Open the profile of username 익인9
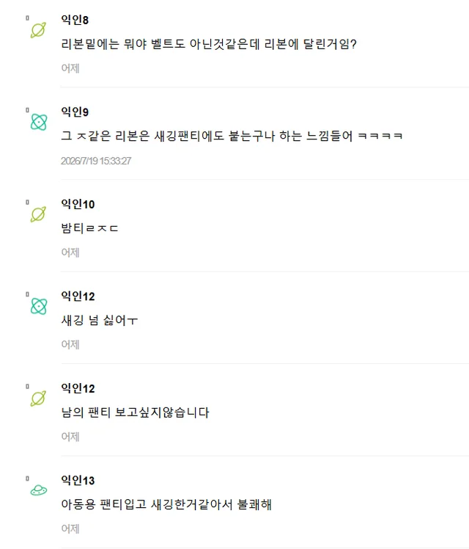The image size is (469, 549). coord(75,112)
